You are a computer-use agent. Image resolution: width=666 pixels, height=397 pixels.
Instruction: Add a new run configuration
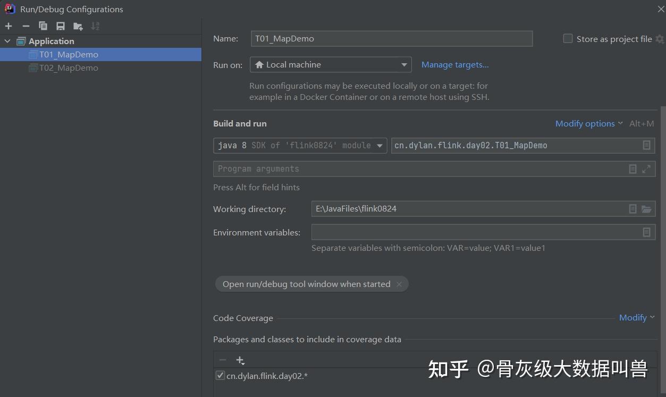(9, 26)
